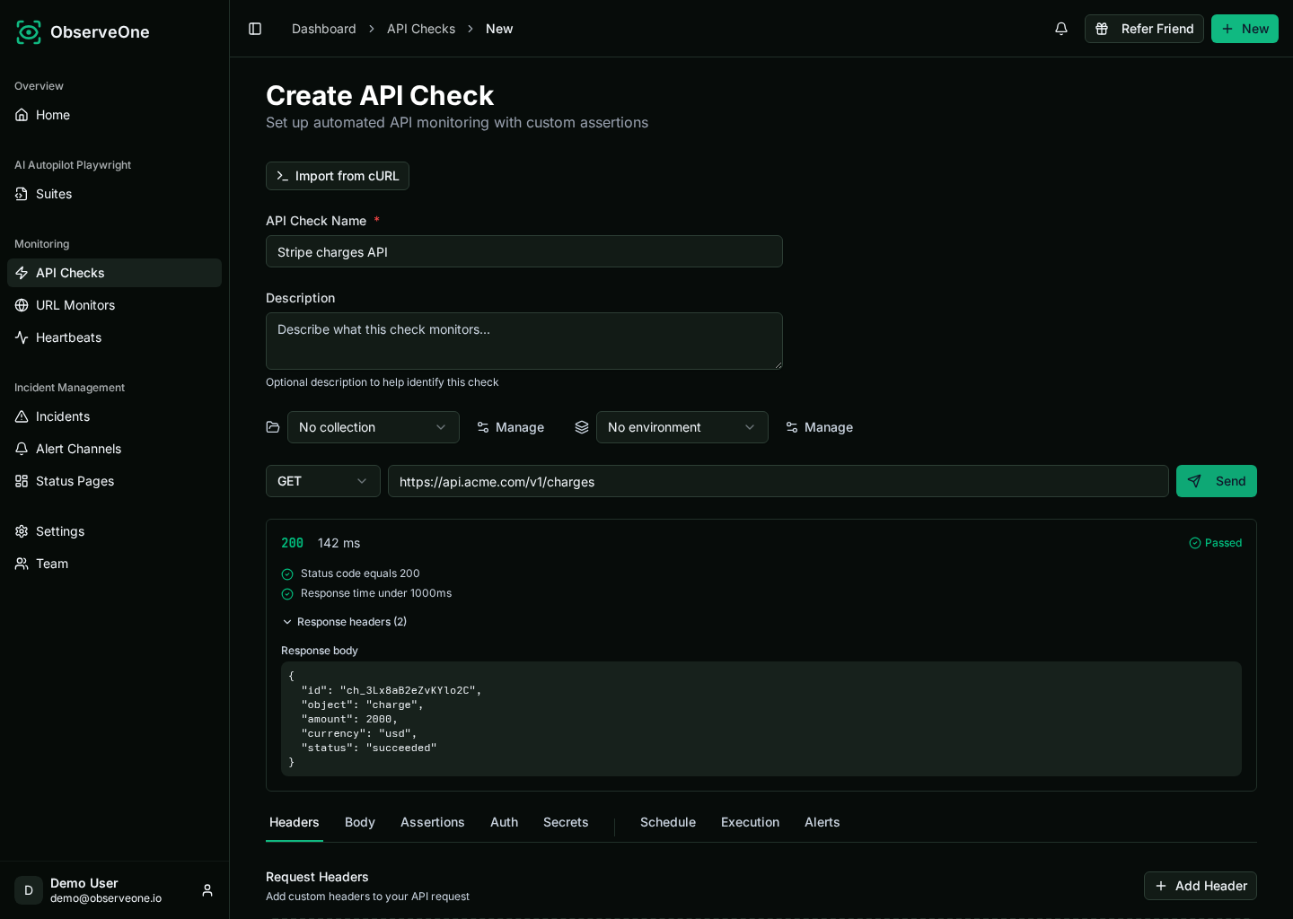Click the D avatar for Demo User
Viewport: 1293px width, 919px height.
[29, 890]
